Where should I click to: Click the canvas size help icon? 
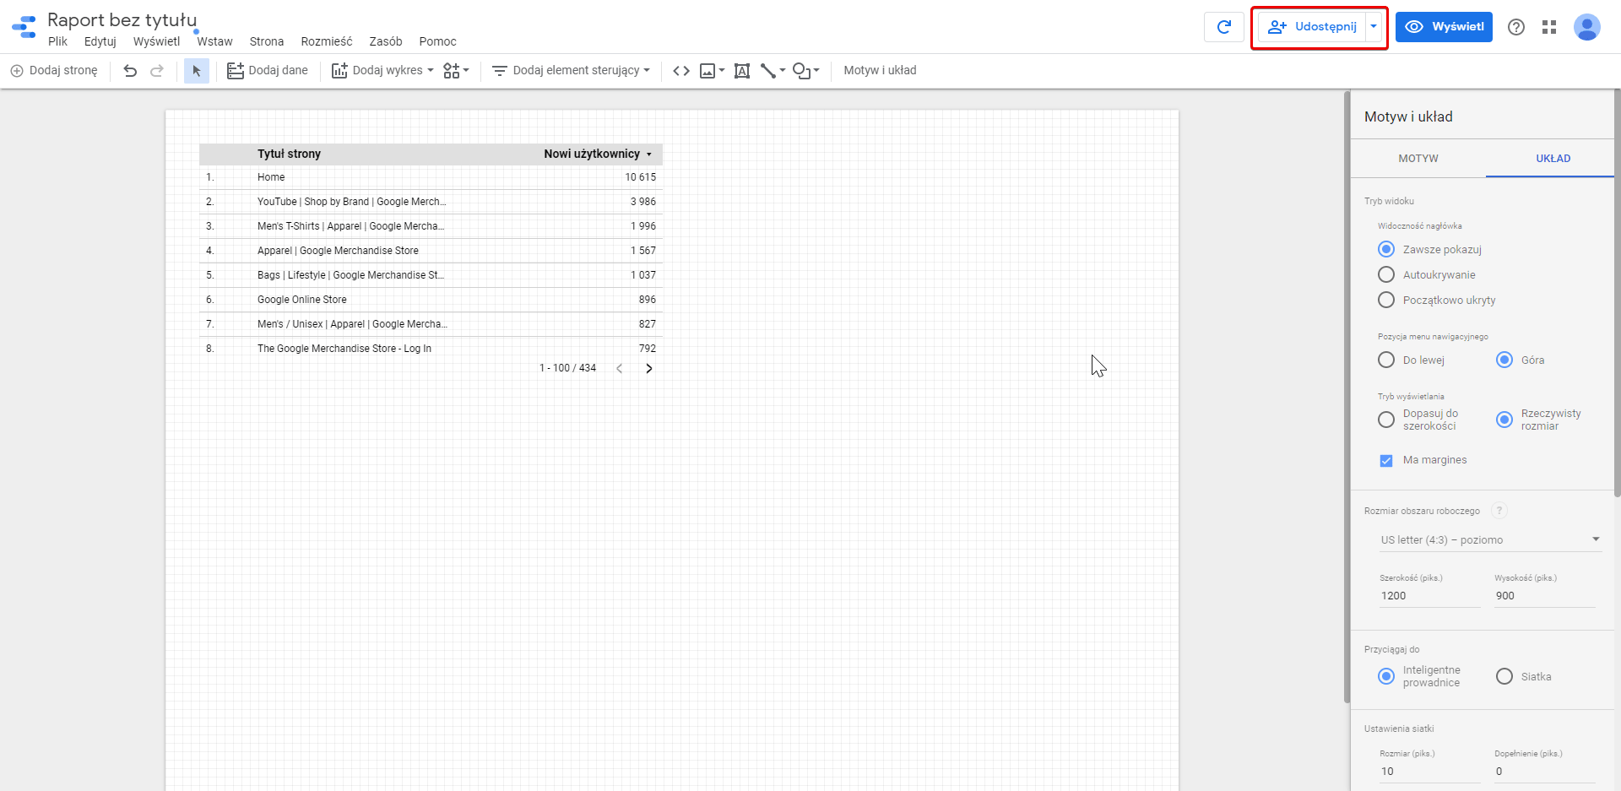[x=1499, y=511]
